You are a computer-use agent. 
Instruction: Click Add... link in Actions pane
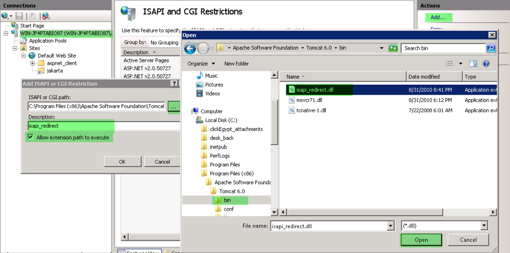(x=438, y=17)
